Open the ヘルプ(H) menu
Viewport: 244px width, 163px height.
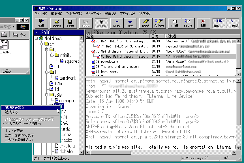pos(145,14)
